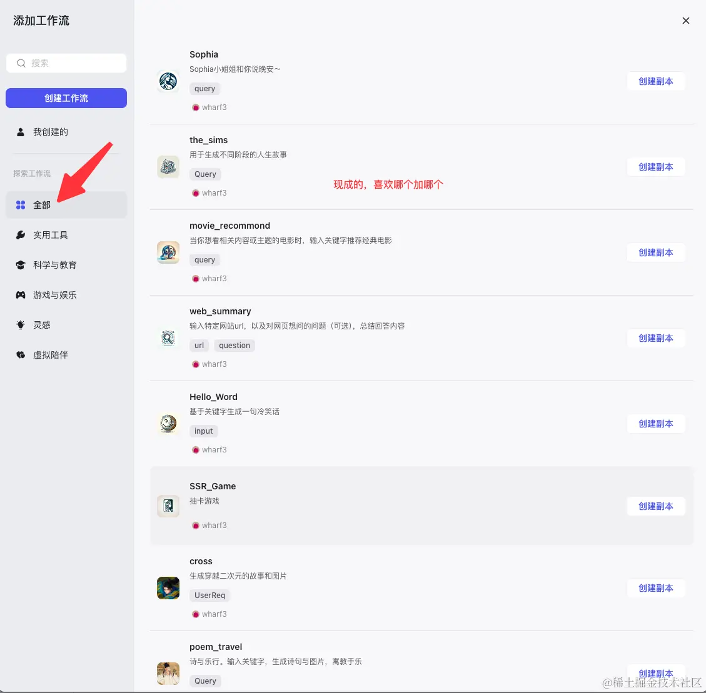
Task: Click 创建副本 for Sophia
Action: coord(655,81)
